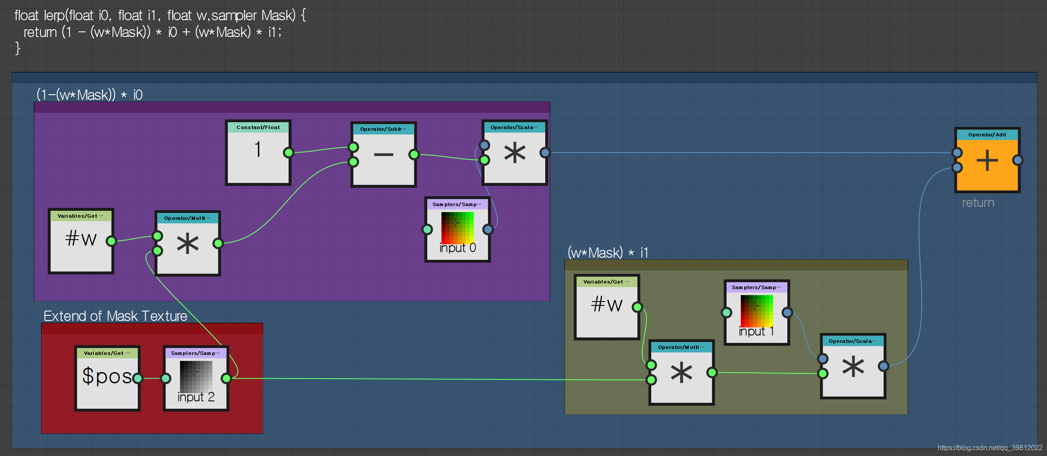Click the #w variable node in purple group
The width and height of the screenshot is (1047, 456).
(x=81, y=241)
